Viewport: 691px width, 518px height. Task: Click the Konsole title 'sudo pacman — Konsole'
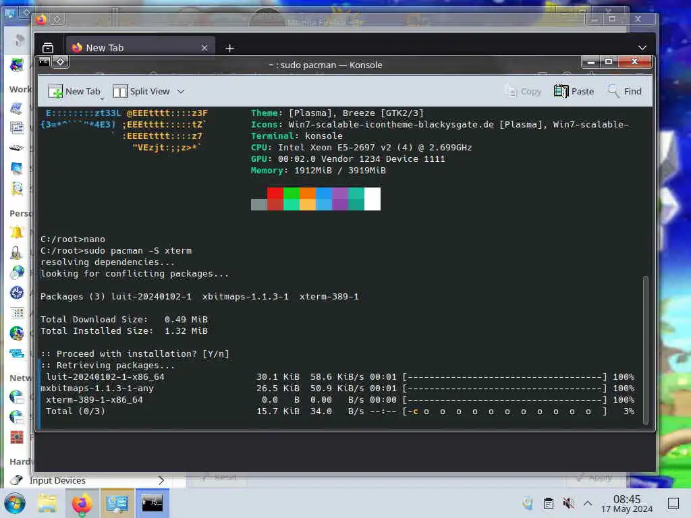click(x=325, y=65)
